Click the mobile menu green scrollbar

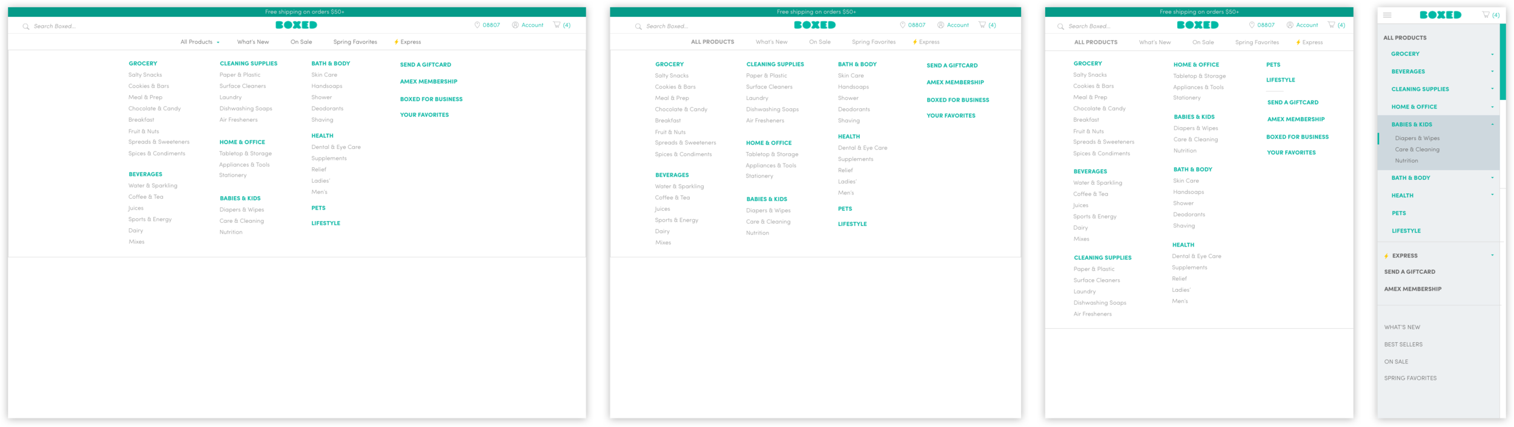click(x=1502, y=62)
